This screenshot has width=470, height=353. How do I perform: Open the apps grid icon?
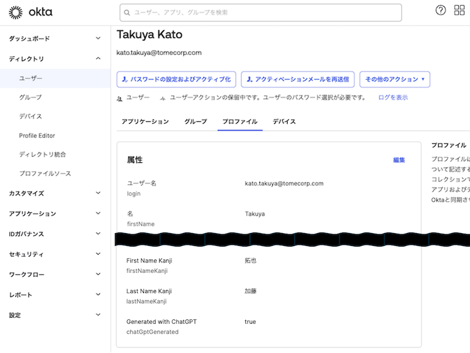459,10
